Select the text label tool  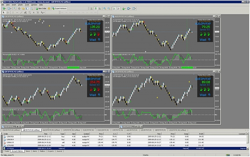point(38,12)
